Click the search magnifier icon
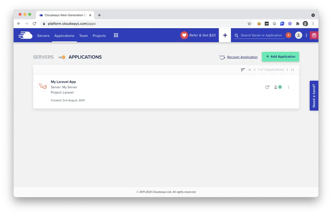 pos(237,35)
